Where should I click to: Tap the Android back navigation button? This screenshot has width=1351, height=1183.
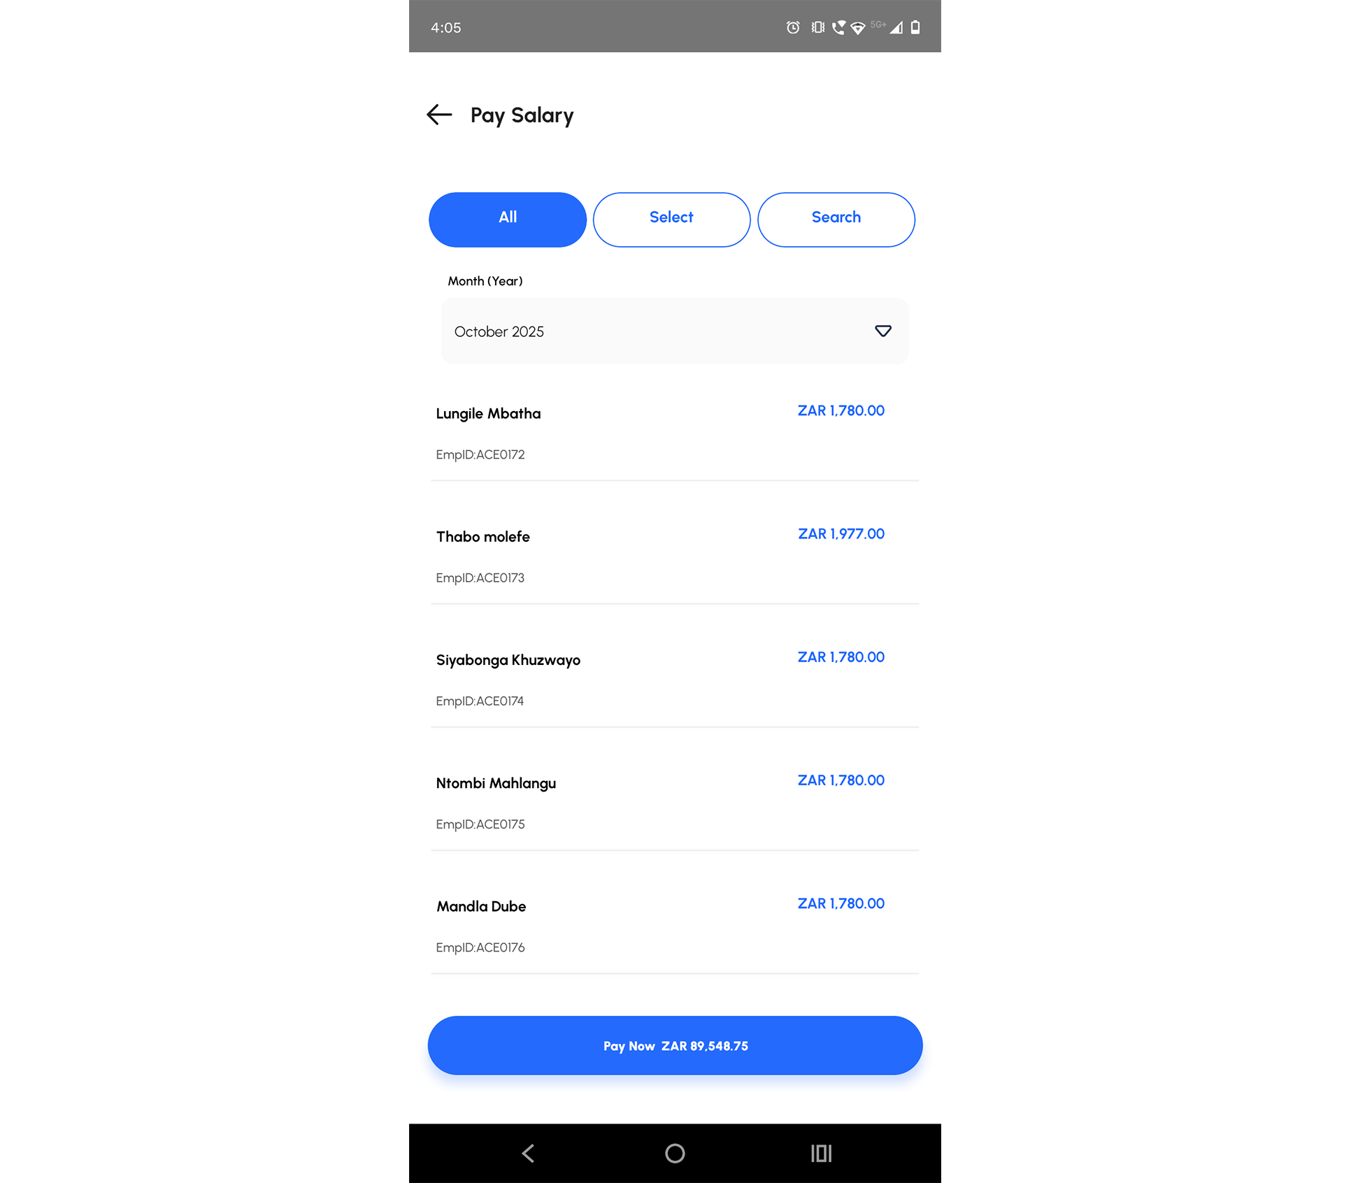point(529,1153)
